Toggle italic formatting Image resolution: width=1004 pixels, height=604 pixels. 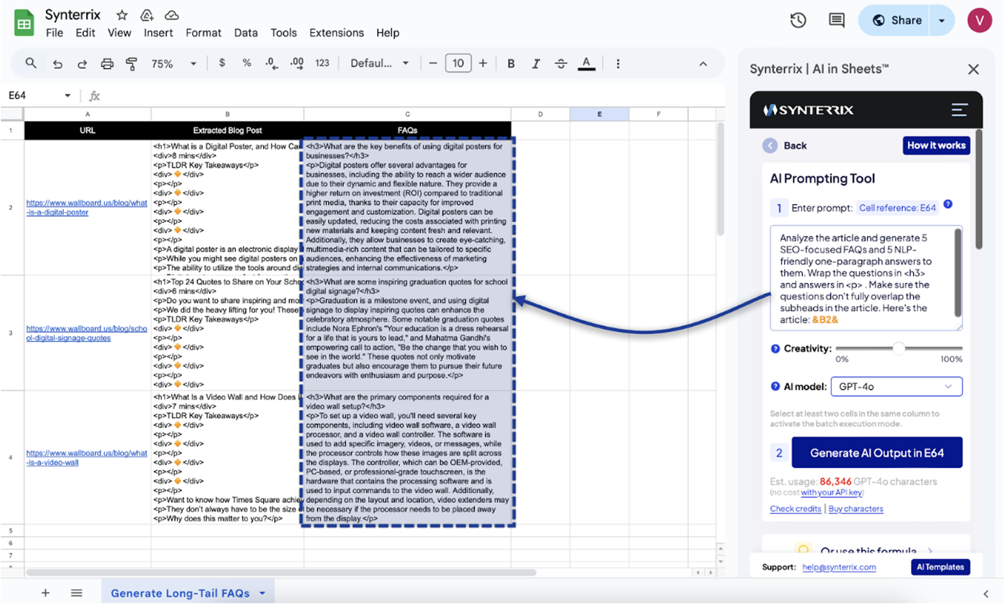click(535, 64)
